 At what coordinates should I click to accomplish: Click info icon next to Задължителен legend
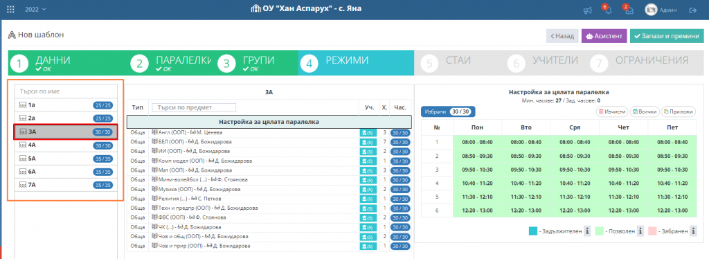pyautogui.click(x=587, y=231)
